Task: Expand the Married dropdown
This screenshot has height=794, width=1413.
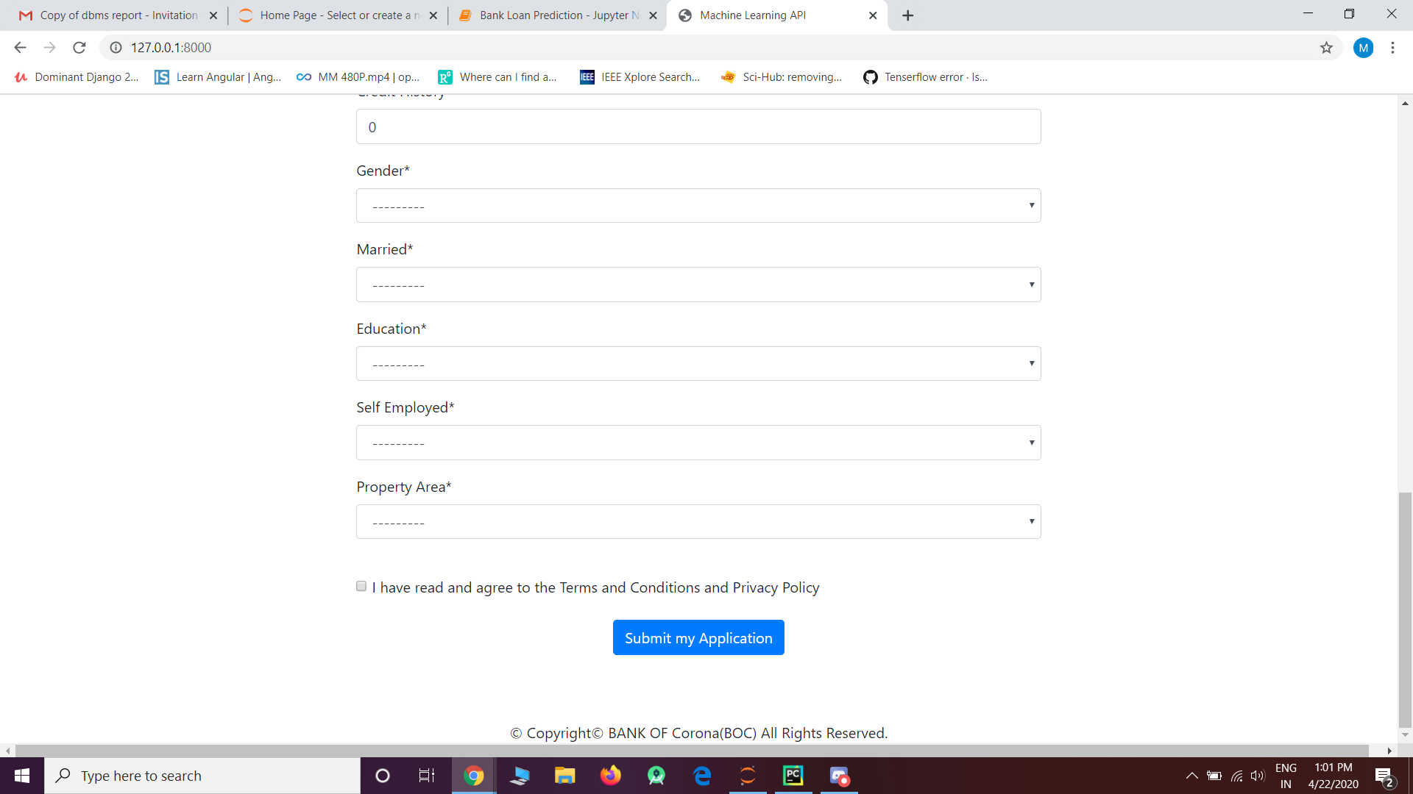Action: click(x=698, y=285)
